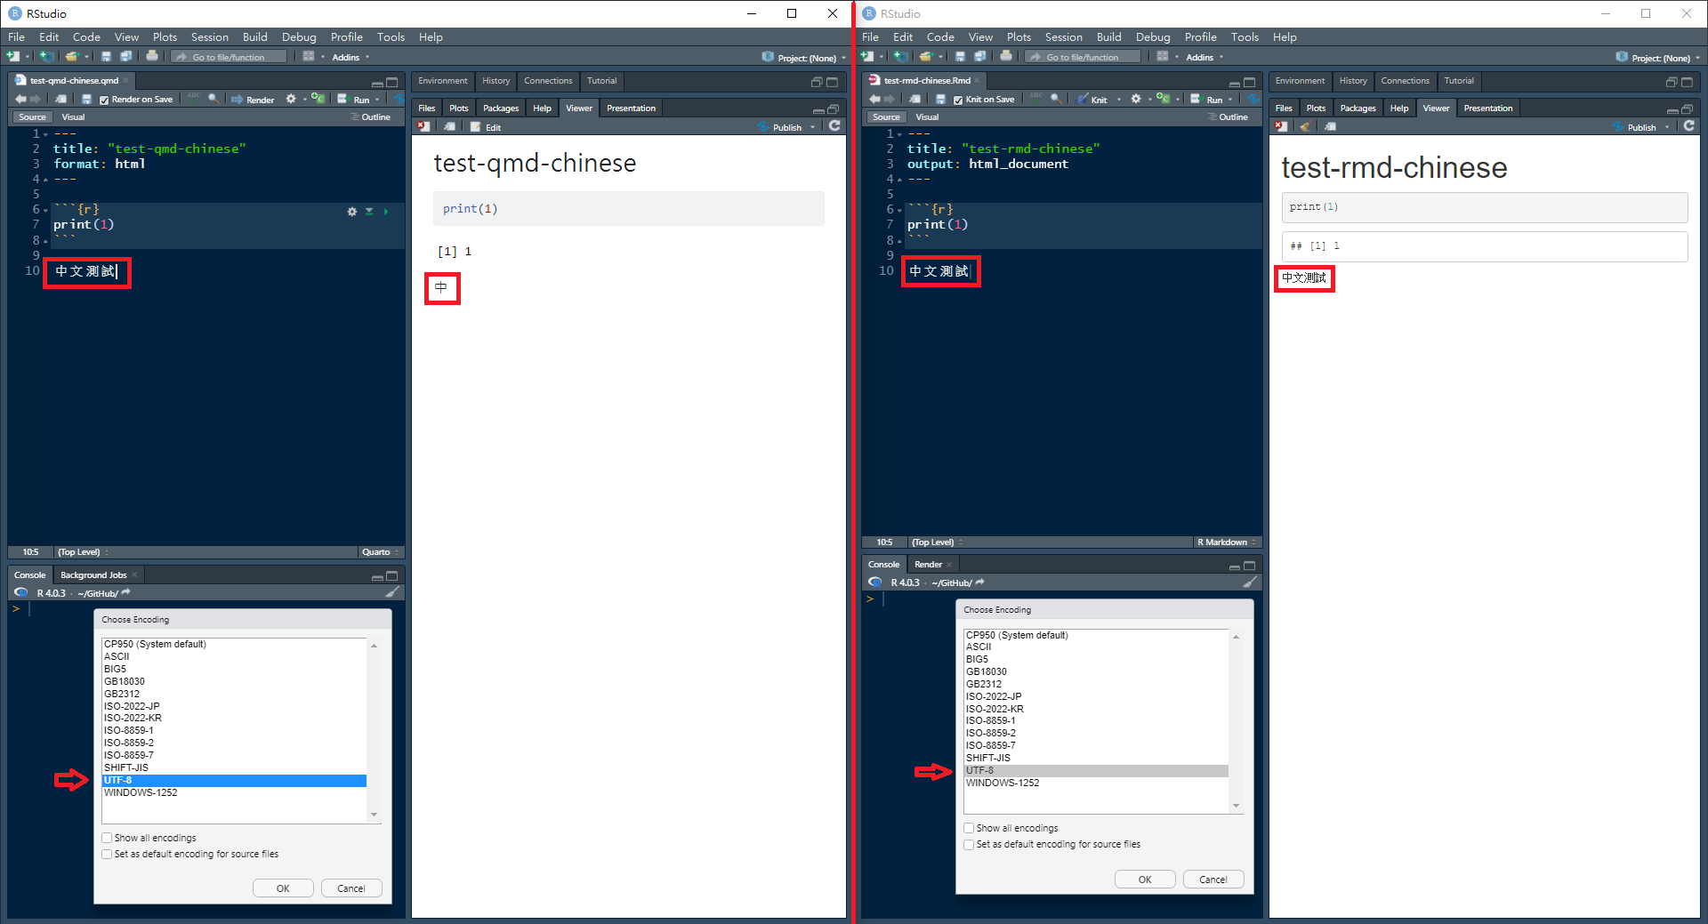
Task: Print icon in right RStudio main toolbar
Action: (1006, 56)
